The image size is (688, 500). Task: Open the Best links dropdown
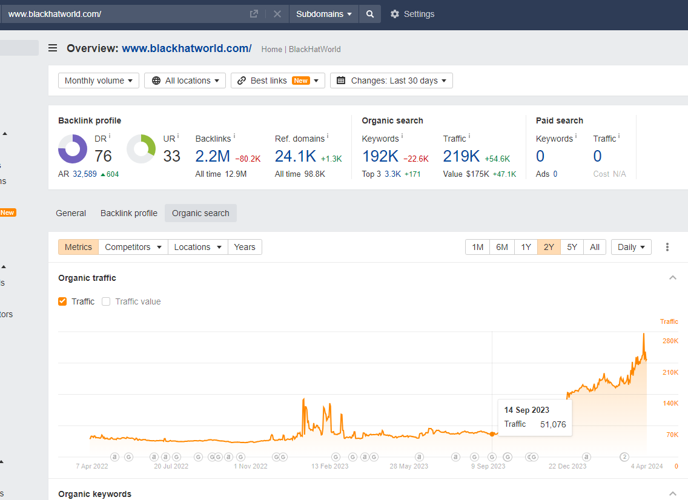point(278,81)
